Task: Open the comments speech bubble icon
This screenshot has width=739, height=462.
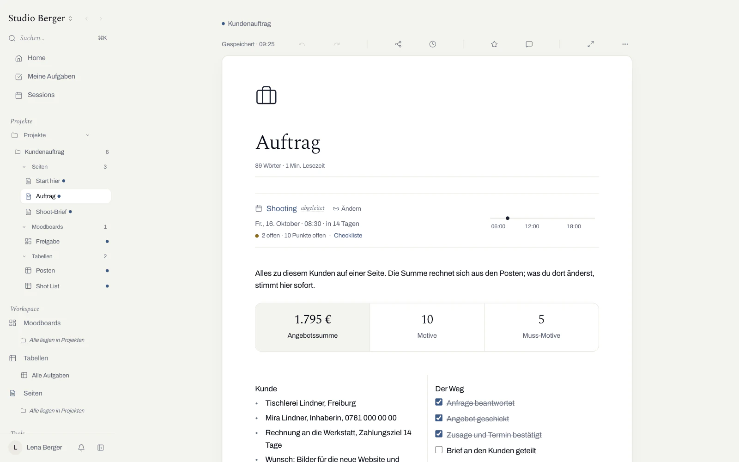Action: tap(529, 44)
